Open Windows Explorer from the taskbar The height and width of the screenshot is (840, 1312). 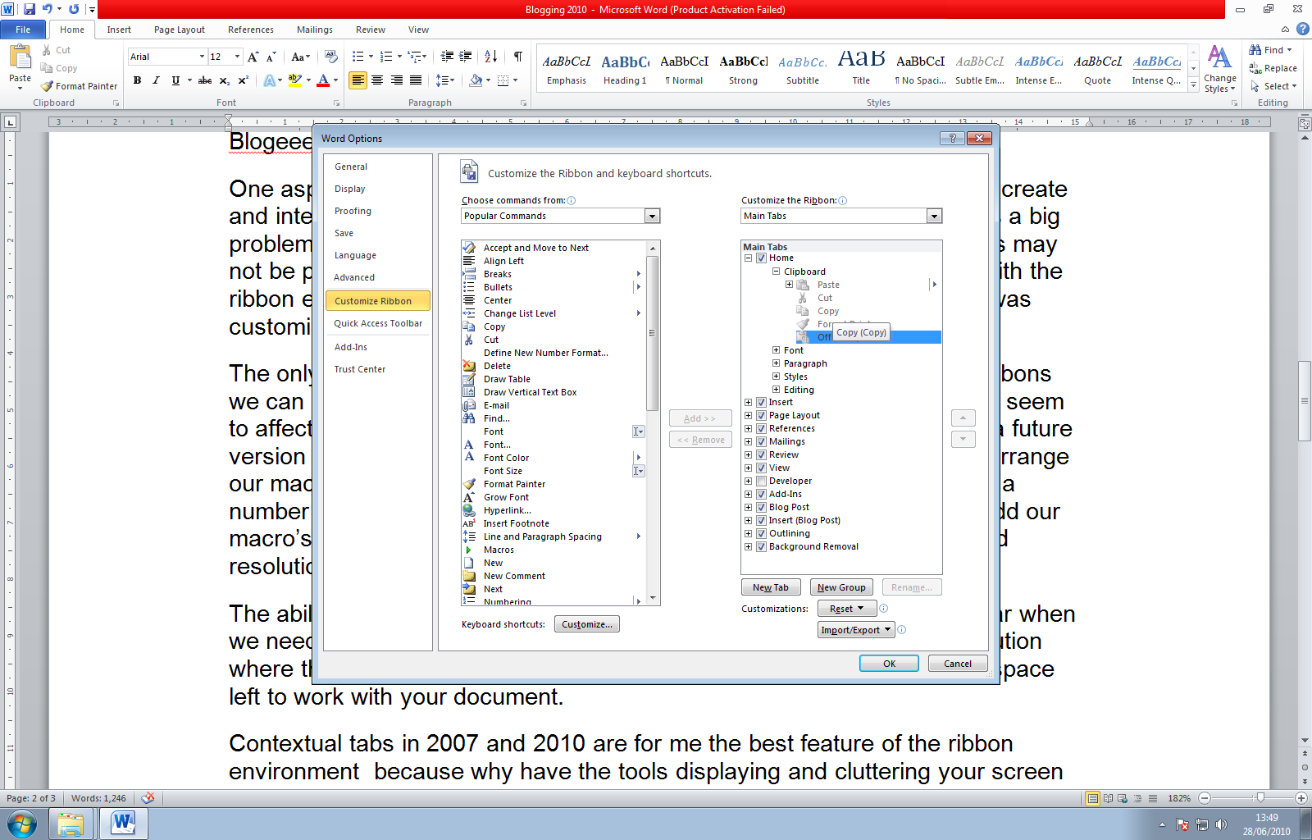point(71,823)
